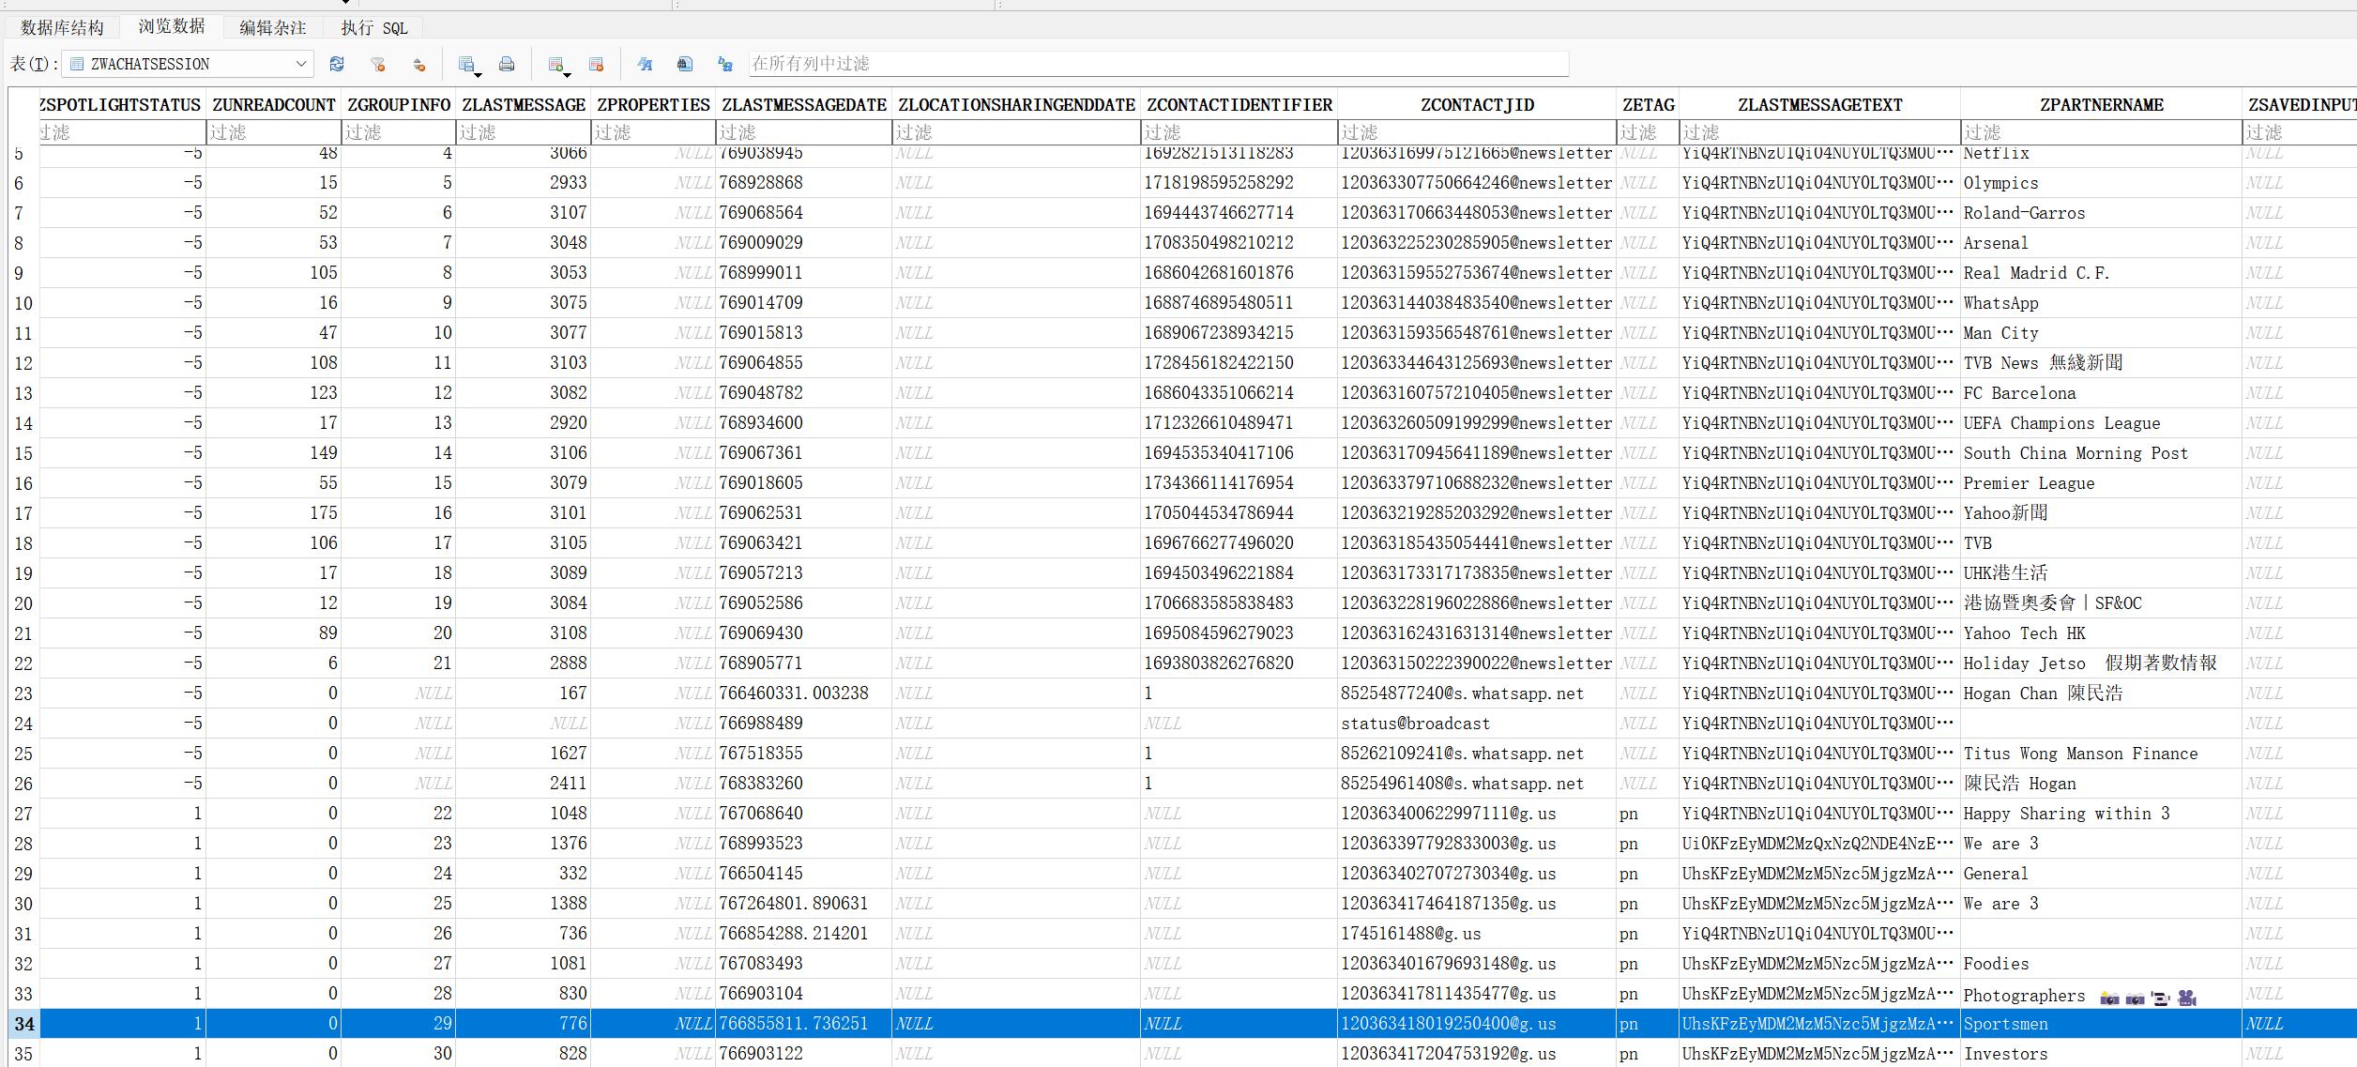The height and width of the screenshot is (1067, 2357).
Task: Click the find in cells icon
Action: [x=685, y=64]
